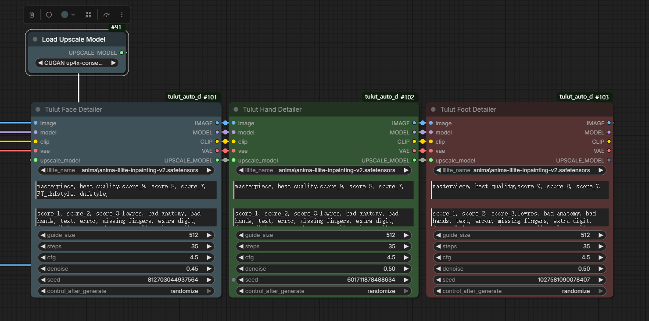Decrease denoise on Hand Detailer with left arrow
Viewport: 649px width, 321px height.
click(x=240, y=268)
